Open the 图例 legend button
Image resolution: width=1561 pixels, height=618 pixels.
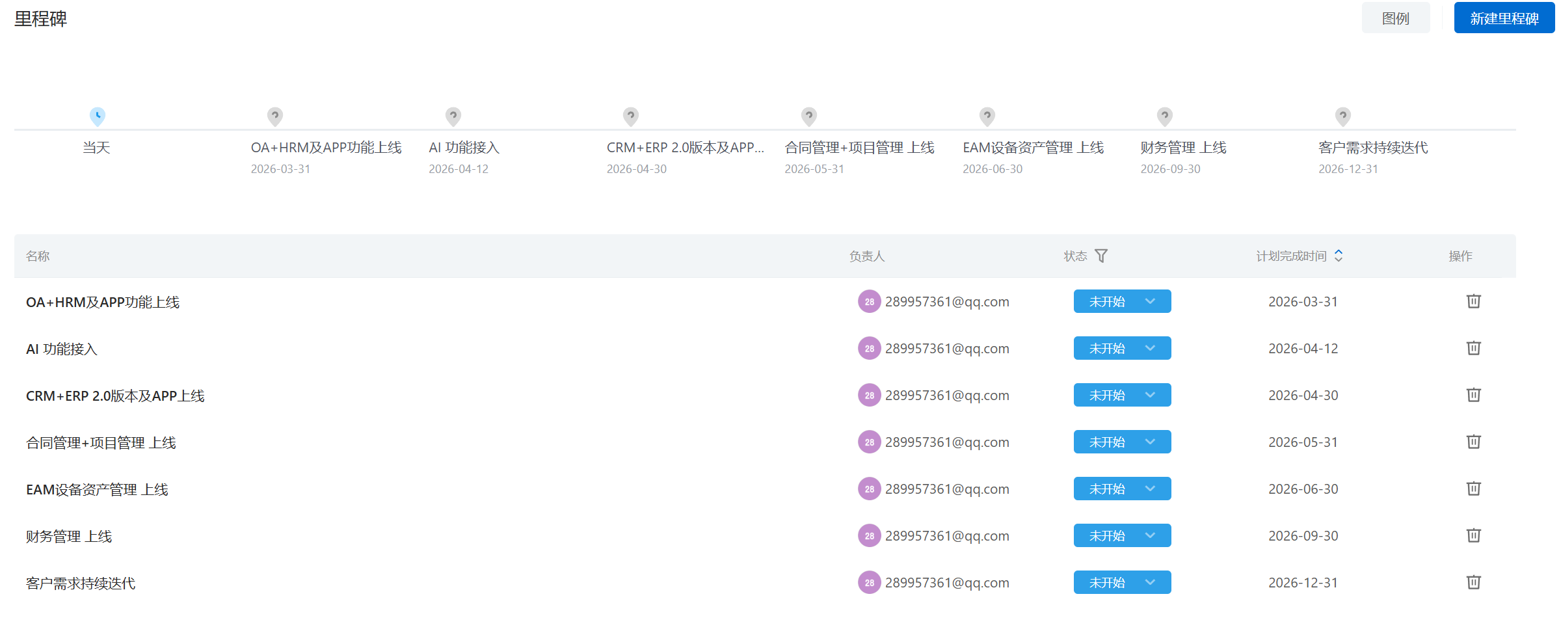click(x=1395, y=18)
